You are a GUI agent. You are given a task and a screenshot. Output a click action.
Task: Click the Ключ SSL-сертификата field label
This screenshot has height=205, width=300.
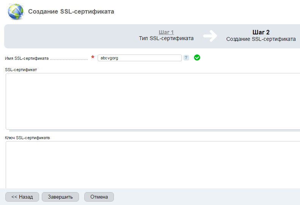[27, 138]
